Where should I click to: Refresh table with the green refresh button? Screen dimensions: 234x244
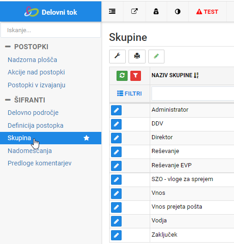click(122, 76)
